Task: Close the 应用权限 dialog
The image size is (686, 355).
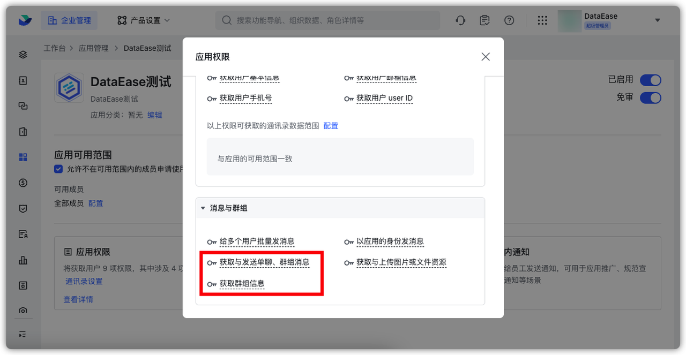Action: [x=486, y=57]
